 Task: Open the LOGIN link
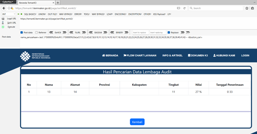pyautogui.click(x=245, y=55)
